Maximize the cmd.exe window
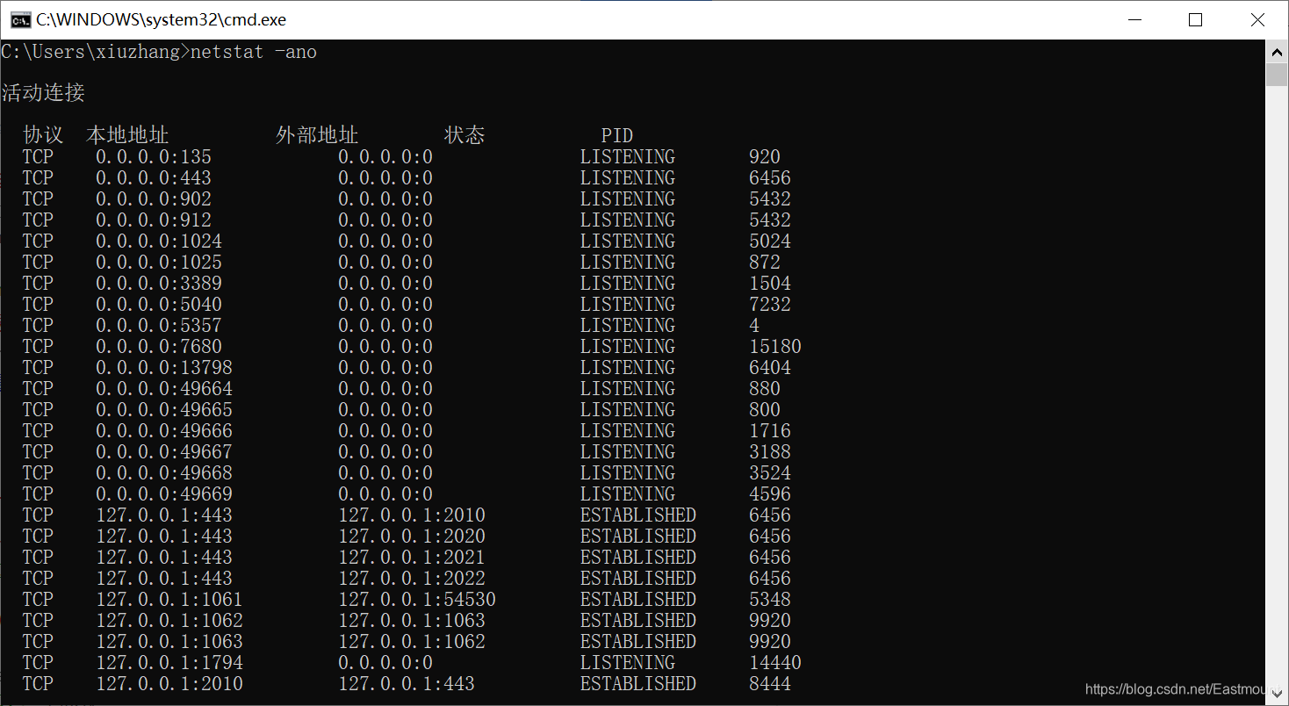This screenshot has height=706, width=1289. [x=1195, y=19]
